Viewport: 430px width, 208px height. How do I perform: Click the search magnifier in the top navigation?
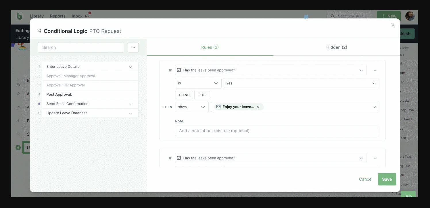point(333,16)
